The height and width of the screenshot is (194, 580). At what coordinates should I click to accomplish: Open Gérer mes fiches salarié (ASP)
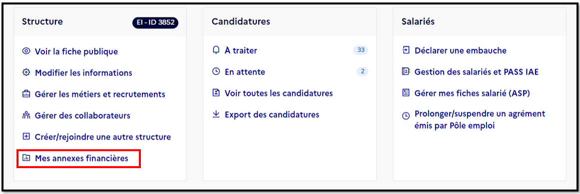click(x=473, y=93)
